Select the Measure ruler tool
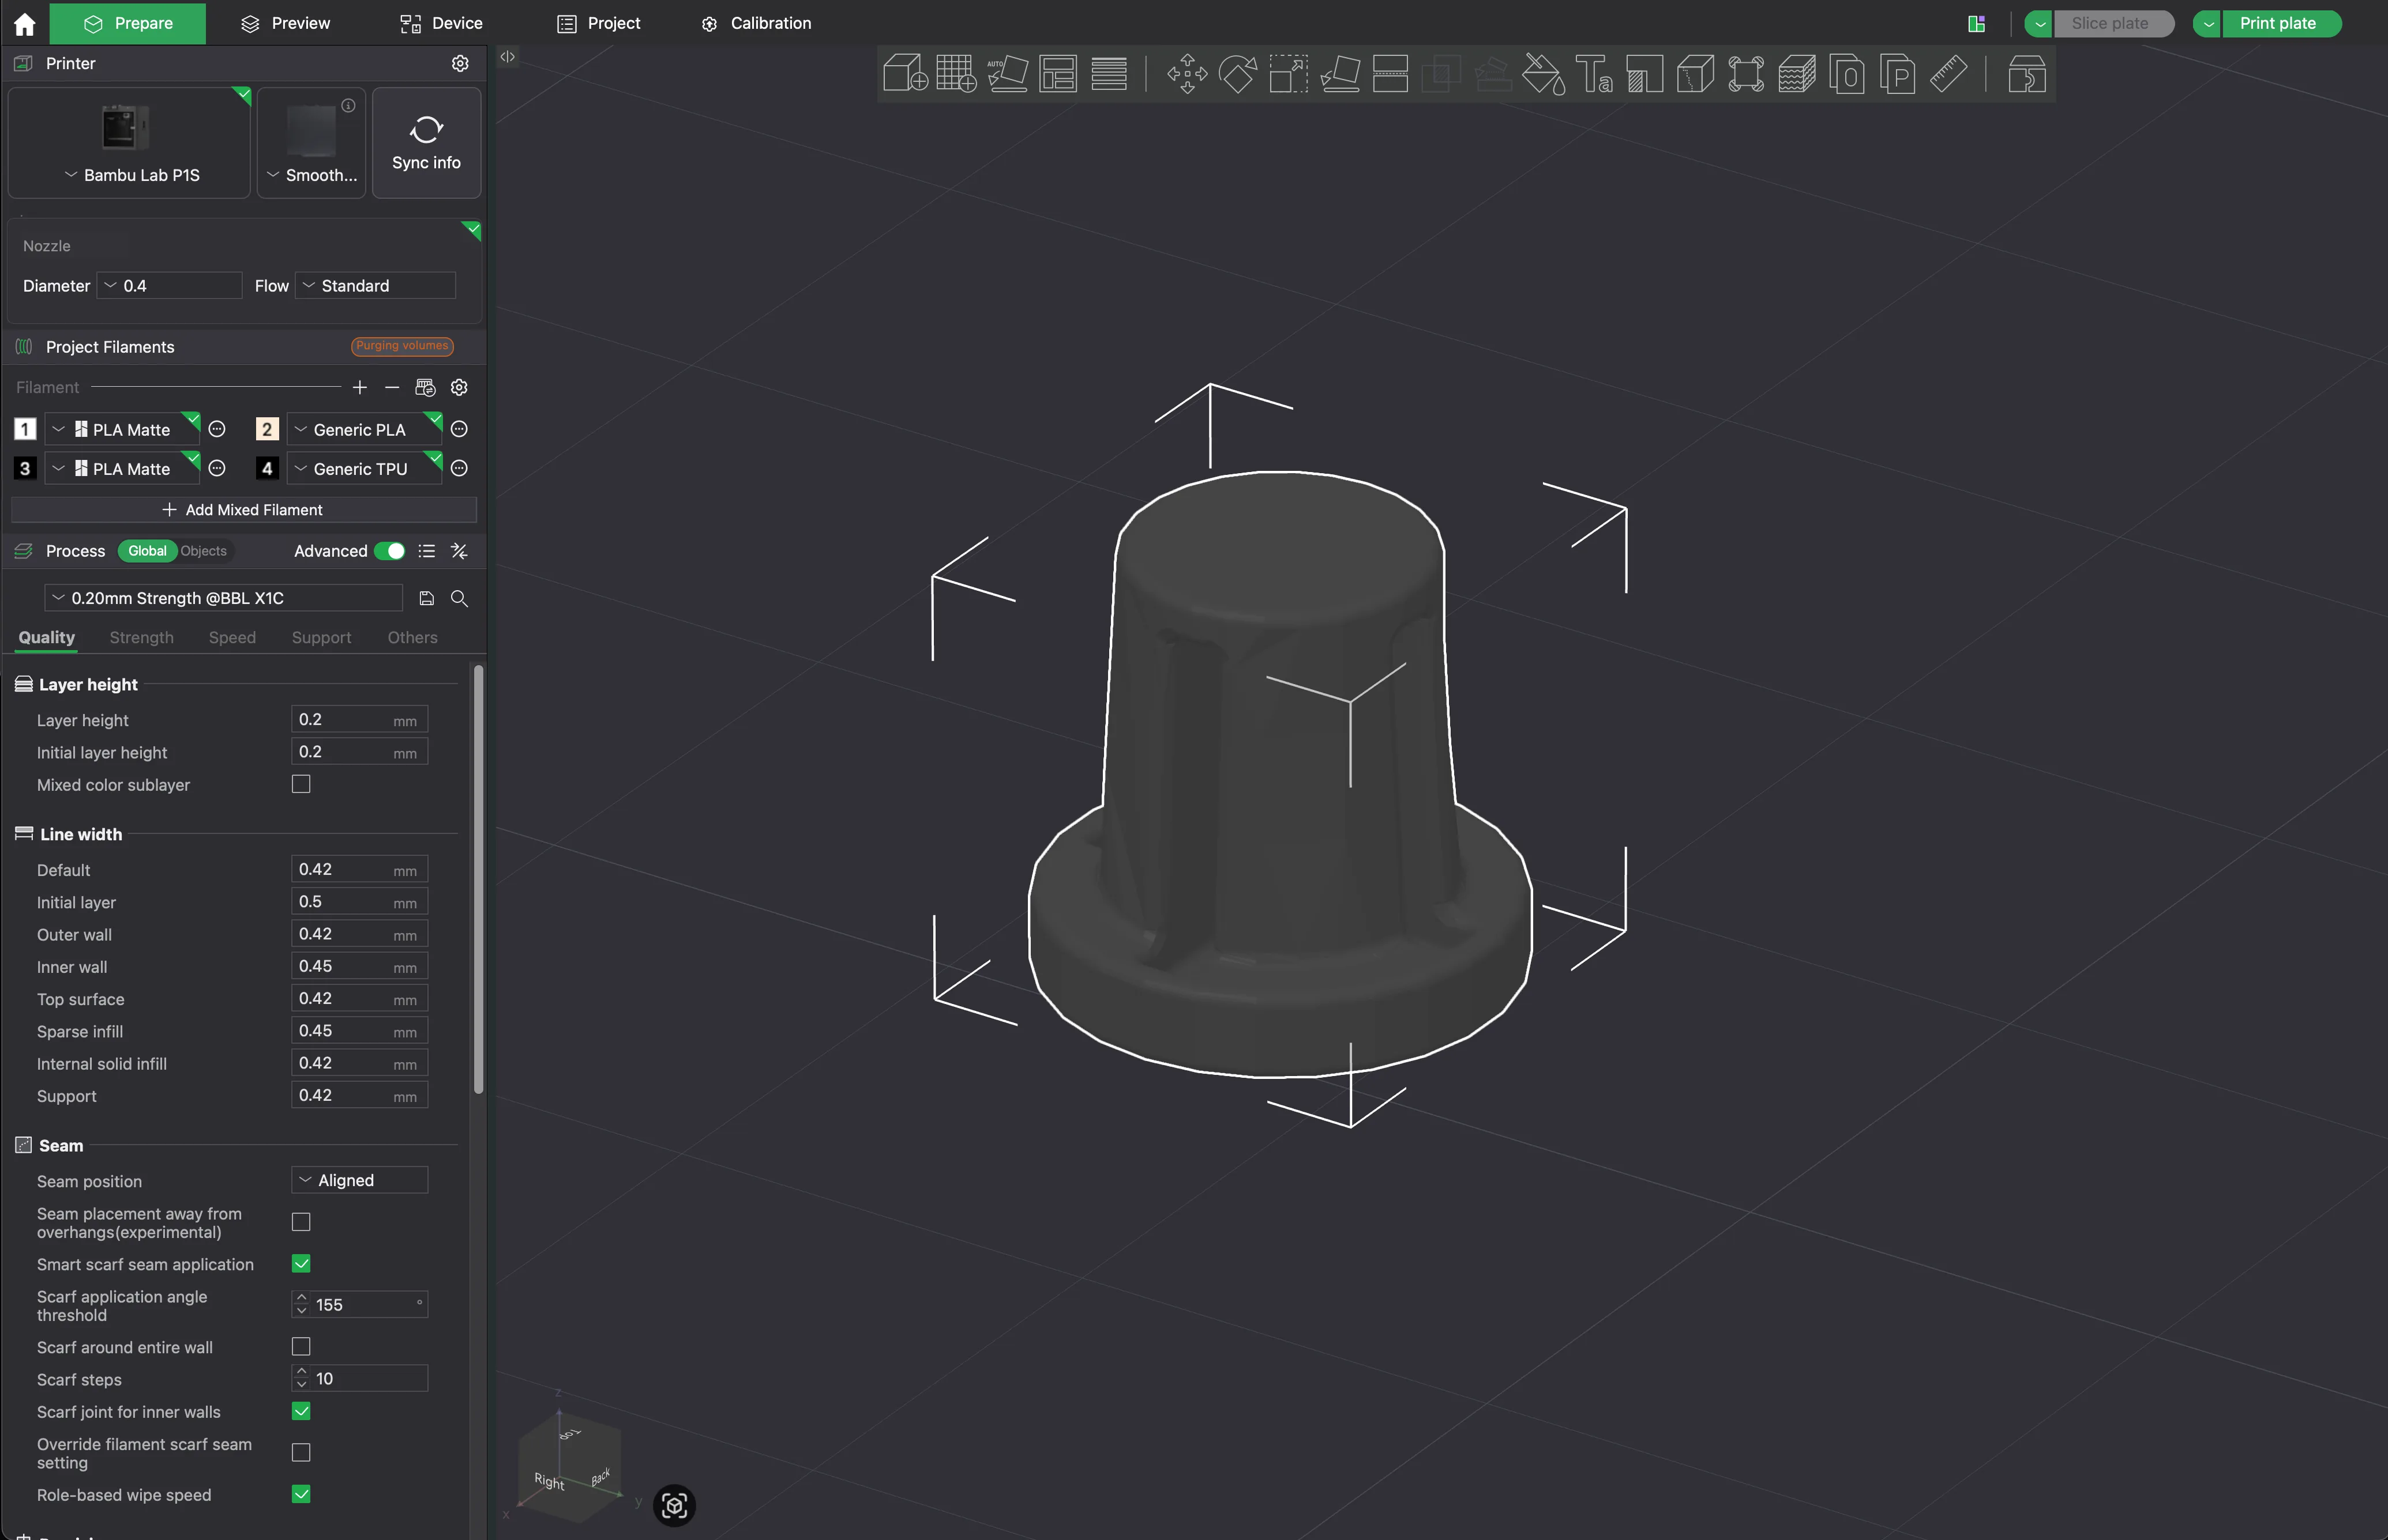Viewport: 2388px width, 1540px height. pos(1948,74)
